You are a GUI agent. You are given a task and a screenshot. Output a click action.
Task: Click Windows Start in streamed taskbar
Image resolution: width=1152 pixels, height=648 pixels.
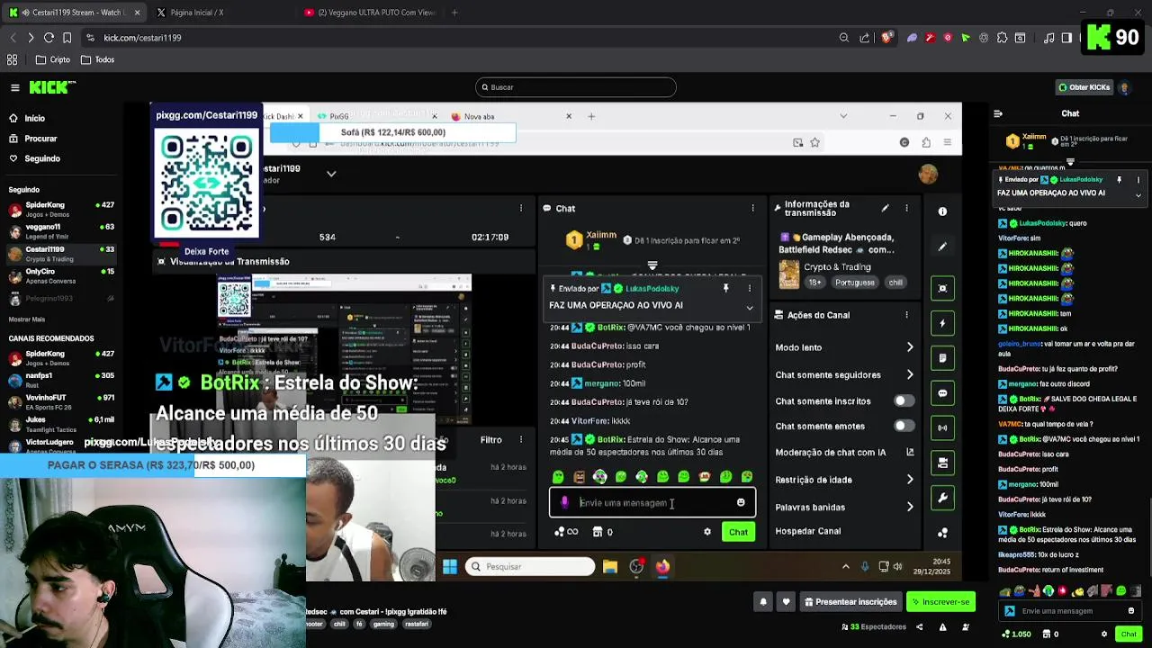click(450, 567)
